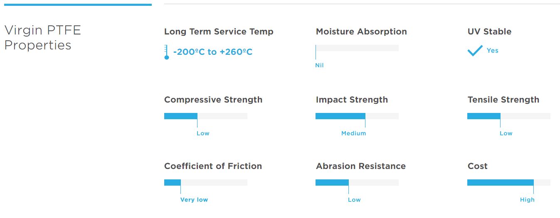
Task: Click the 'Nil' label under Moisture Absorption
Action: click(x=319, y=65)
